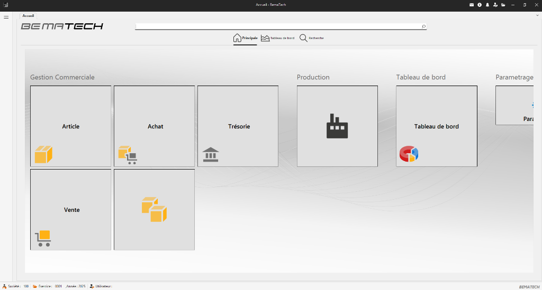Restore down the BemaTech window
This screenshot has height=290, width=542.
pos(525,5)
